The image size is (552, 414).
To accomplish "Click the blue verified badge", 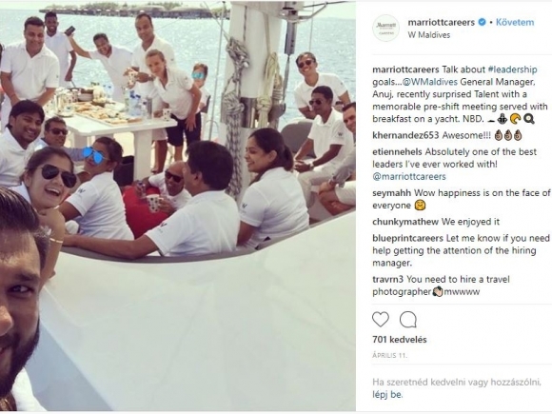I will (x=483, y=22).
